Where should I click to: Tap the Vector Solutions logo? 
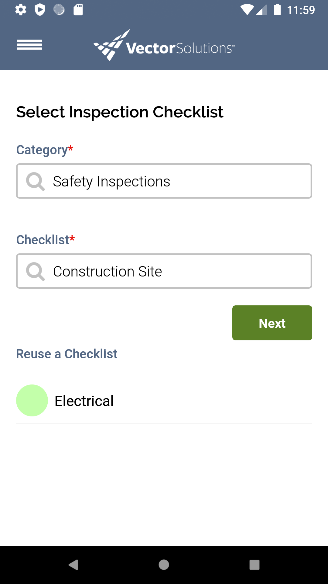(164, 45)
